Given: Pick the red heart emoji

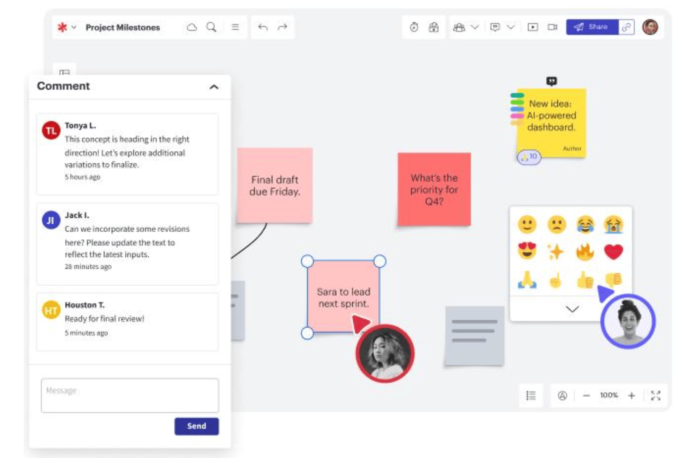Looking at the screenshot, I should [x=614, y=252].
